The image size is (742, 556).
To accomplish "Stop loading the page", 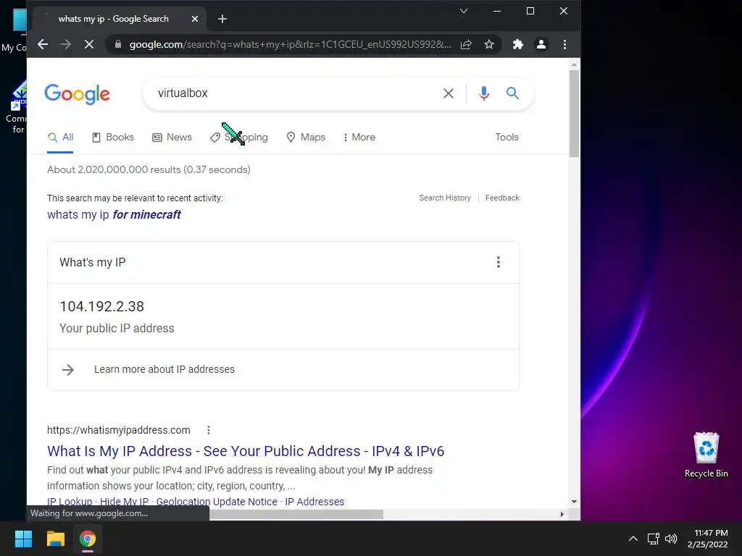I will [x=89, y=44].
